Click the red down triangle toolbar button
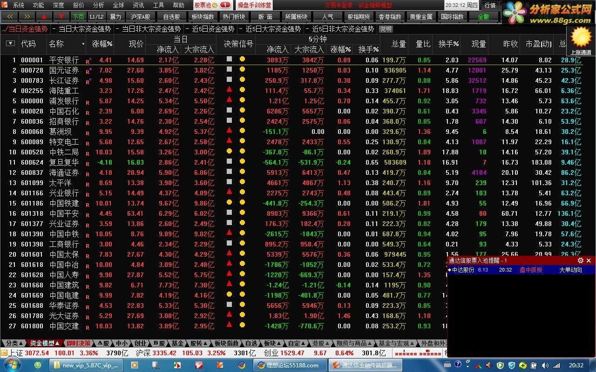Screen dimensions: 596x372 [x=61, y=16]
